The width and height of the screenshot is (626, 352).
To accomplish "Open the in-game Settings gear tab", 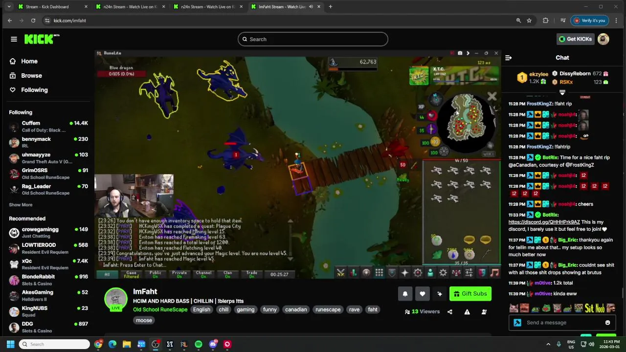I will pos(443,273).
